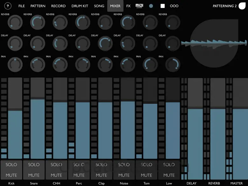The height and width of the screenshot is (186, 248).
Task: Solo the Kick channel
Action: pyautogui.click(x=11, y=165)
